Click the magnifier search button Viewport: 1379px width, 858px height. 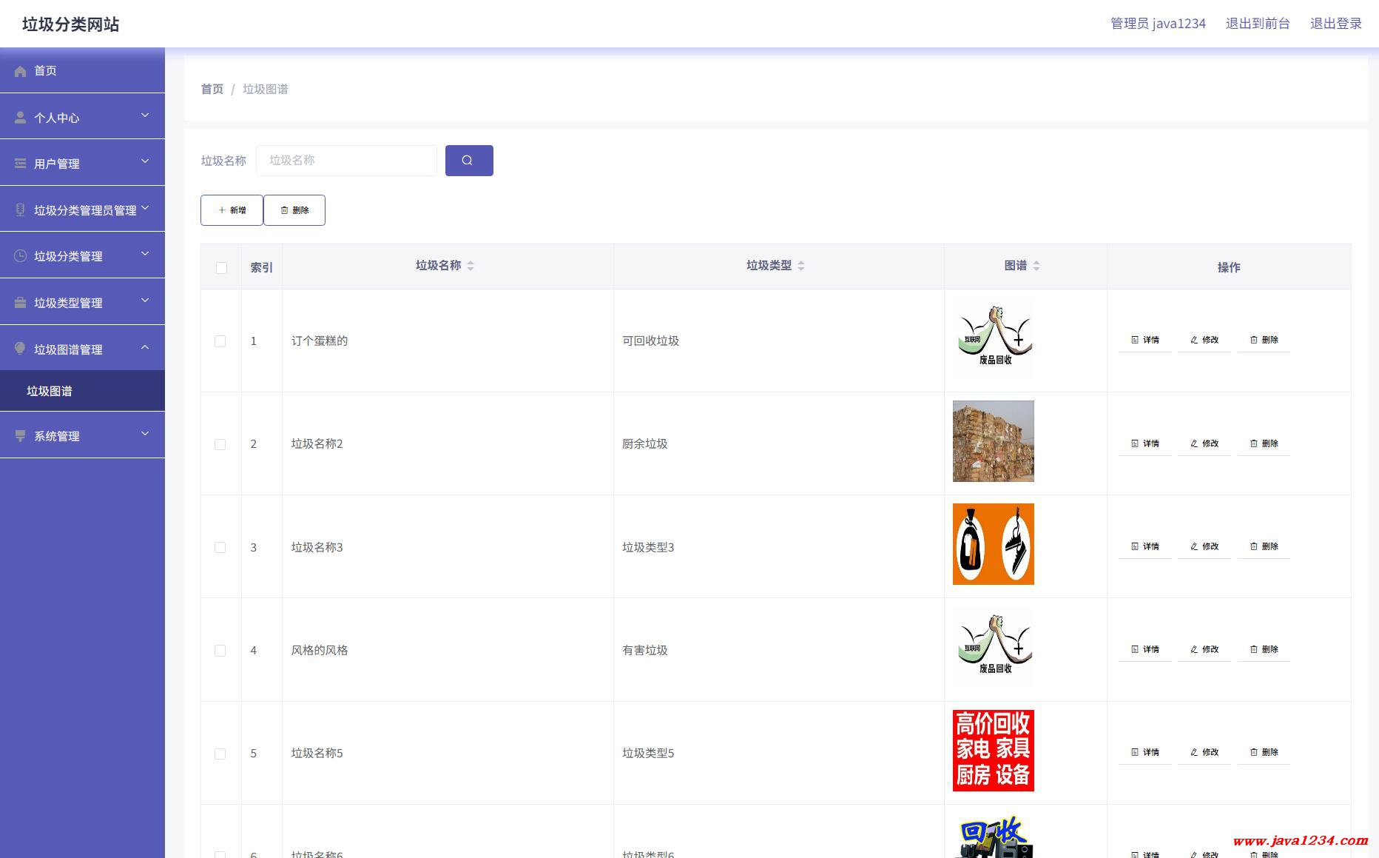(468, 161)
